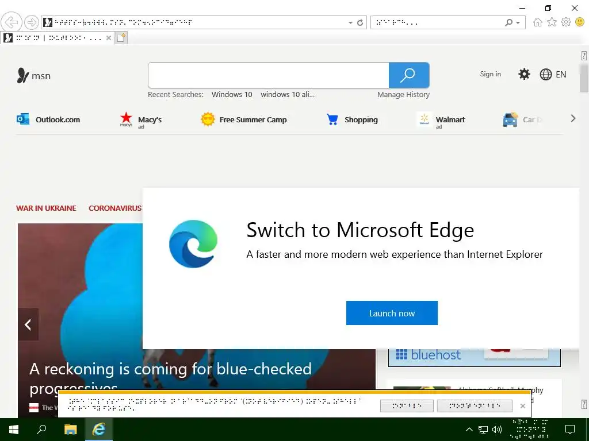Dismiss the bottom notification bar

[522, 406]
